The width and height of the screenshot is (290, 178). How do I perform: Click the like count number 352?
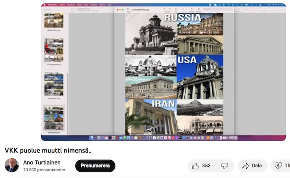(206, 166)
